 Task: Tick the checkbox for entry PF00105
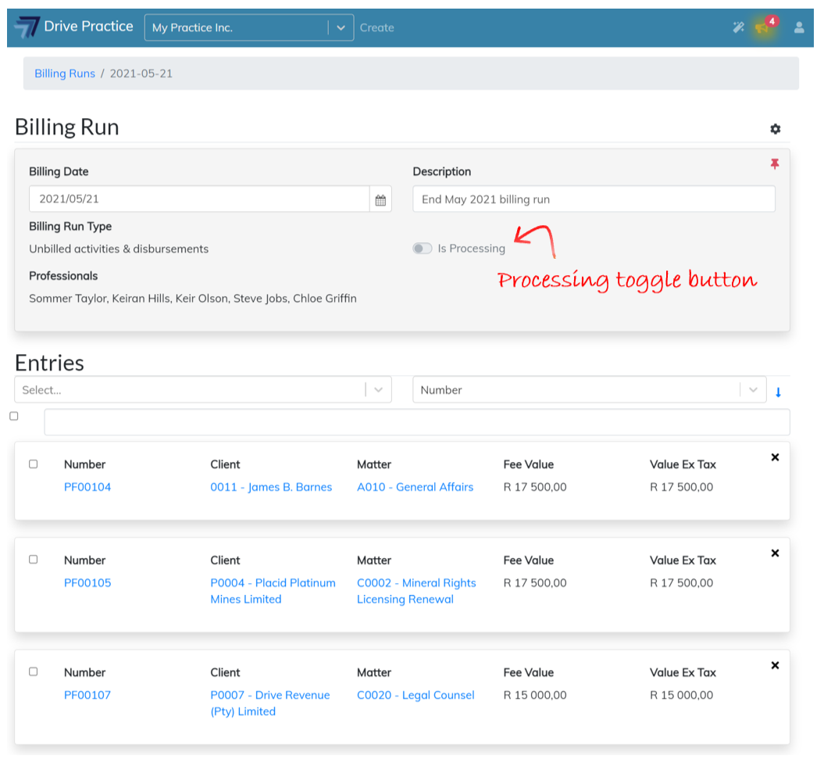33,560
